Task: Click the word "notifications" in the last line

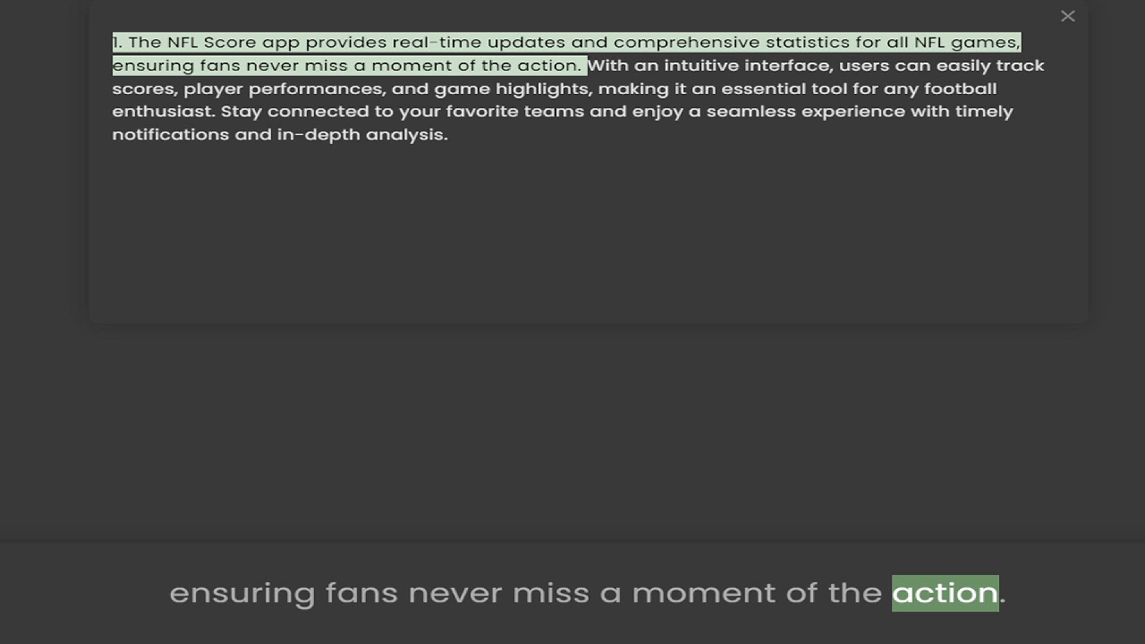Action: [x=171, y=135]
